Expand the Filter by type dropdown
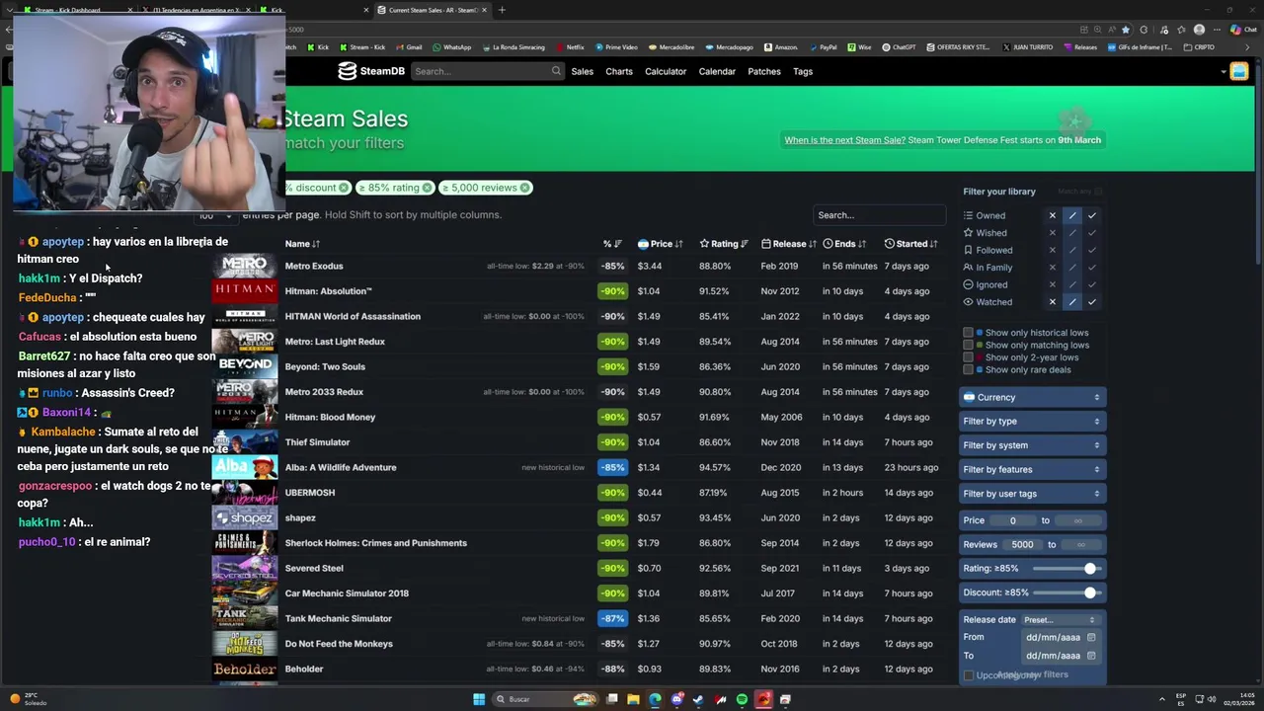The width and height of the screenshot is (1264, 711). click(x=1032, y=421)
